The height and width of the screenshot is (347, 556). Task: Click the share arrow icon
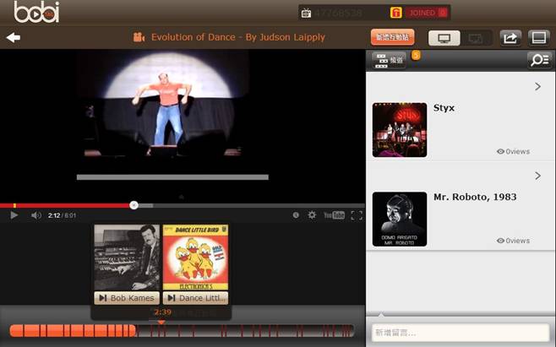click(510, 38)
